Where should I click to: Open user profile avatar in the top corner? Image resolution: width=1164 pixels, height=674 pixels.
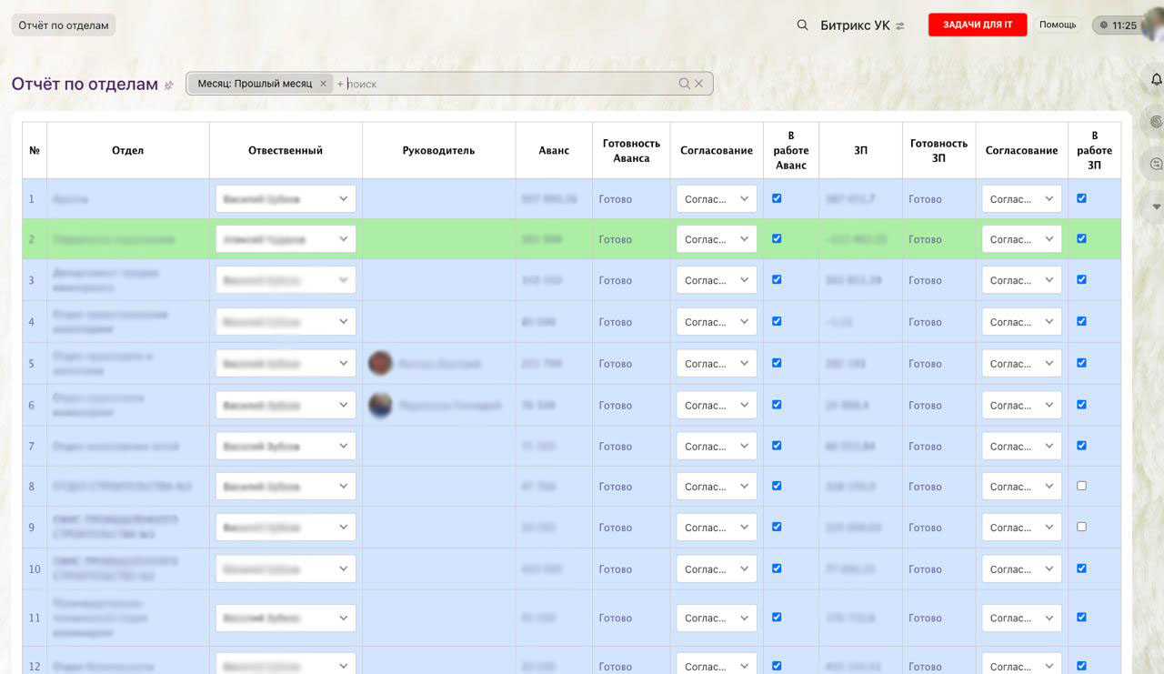click(x=1153, y=25)
